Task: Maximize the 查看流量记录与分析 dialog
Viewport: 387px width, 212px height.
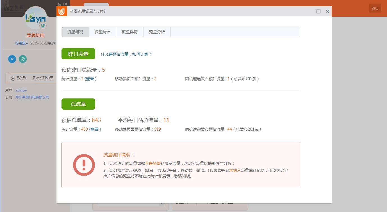Action: (318, 11)
